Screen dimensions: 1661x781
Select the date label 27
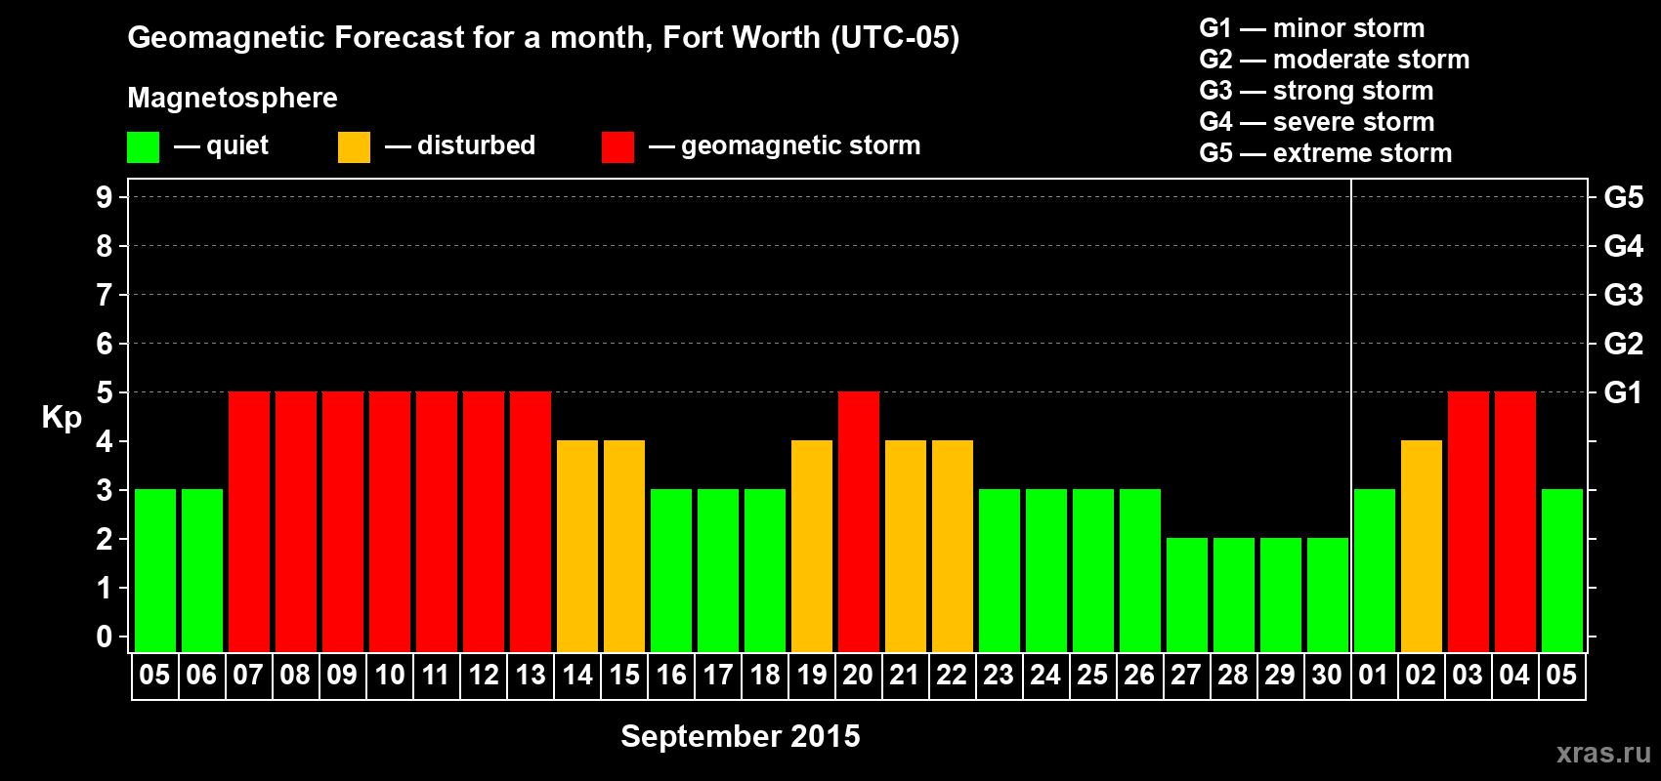pos(1186,675)
